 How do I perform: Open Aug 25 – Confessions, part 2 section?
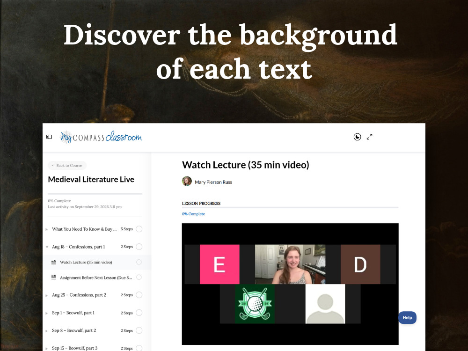79,295
